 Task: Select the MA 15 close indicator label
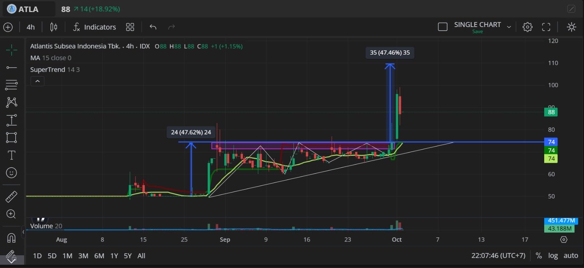click(x=51, y=58)
